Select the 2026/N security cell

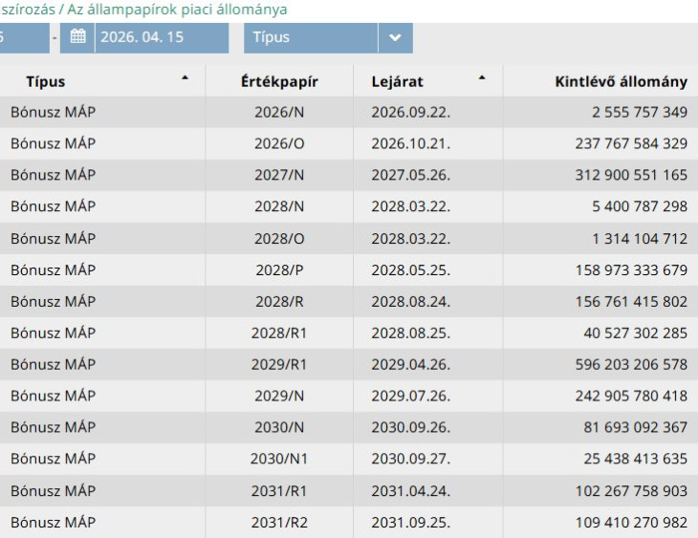(279, 112)
